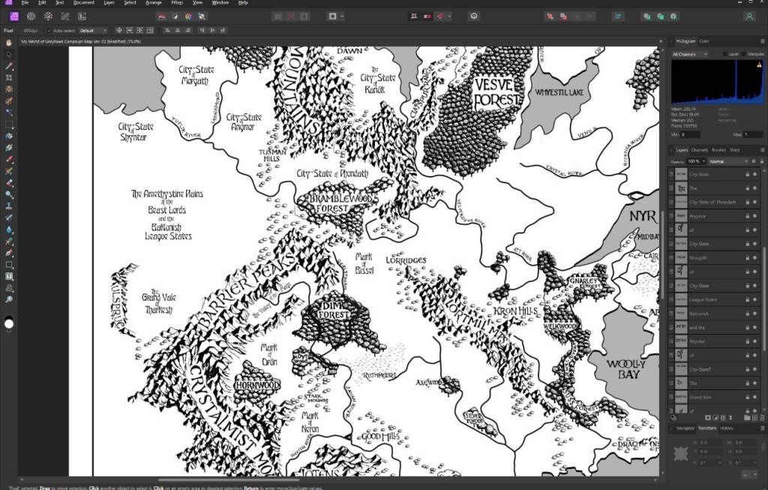Screen dimensions: 768x490
Task: Switch to the History tab
Action: tap(726, 428)
